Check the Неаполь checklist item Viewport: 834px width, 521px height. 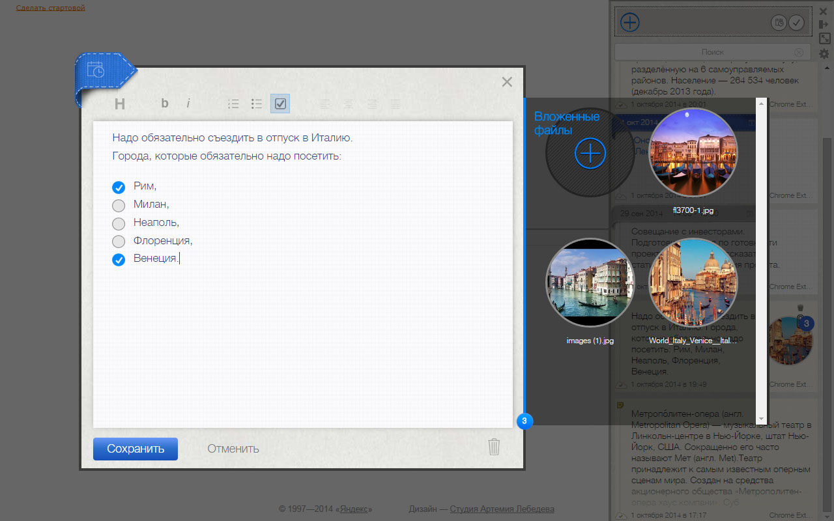pyautogui.click(x=119, y=224)
